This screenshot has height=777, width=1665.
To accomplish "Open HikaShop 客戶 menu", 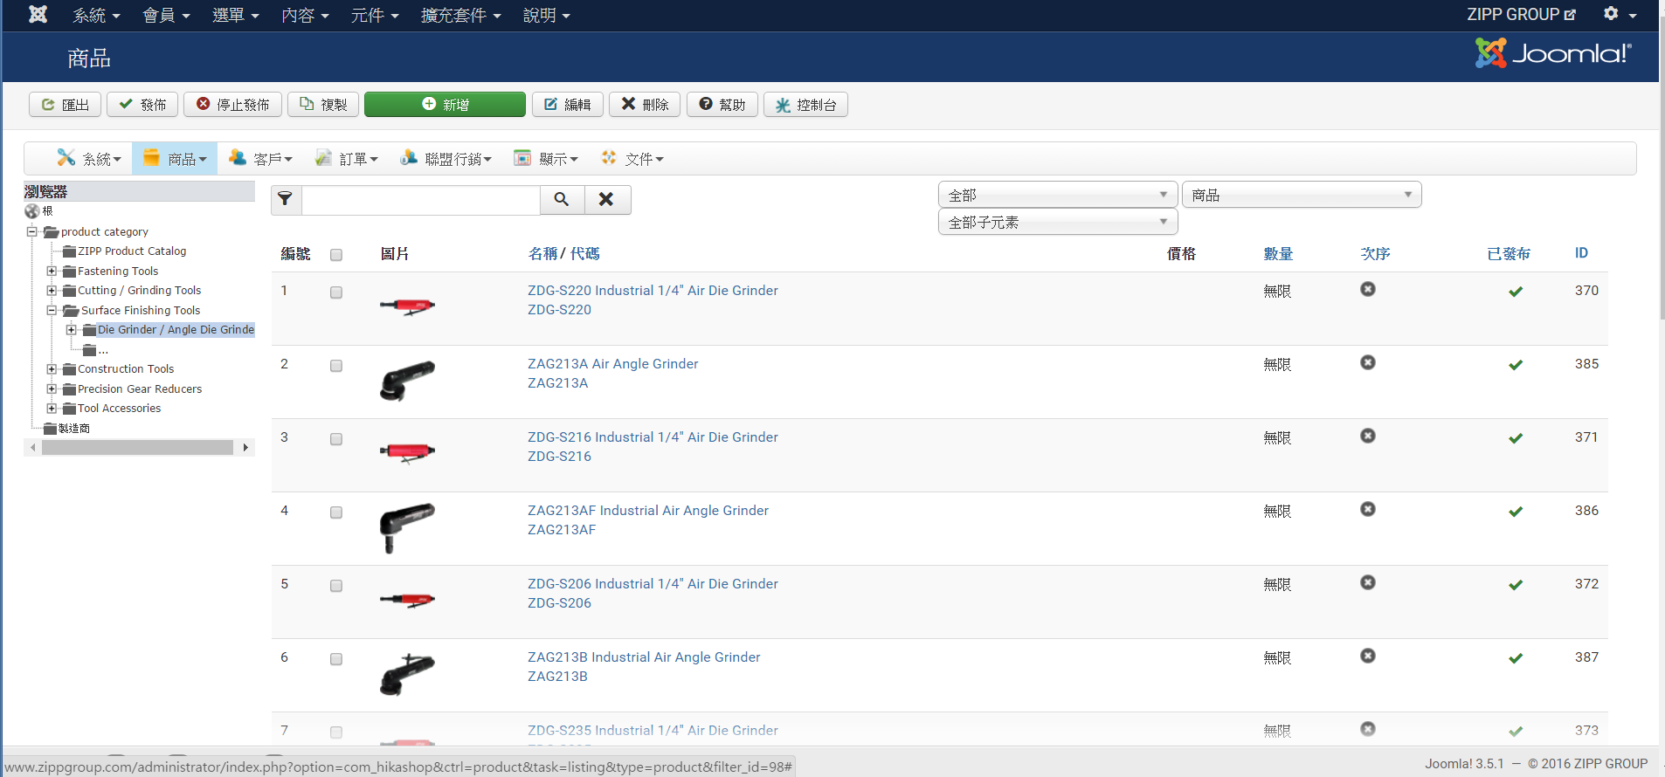I will click(x=260, y=158).
